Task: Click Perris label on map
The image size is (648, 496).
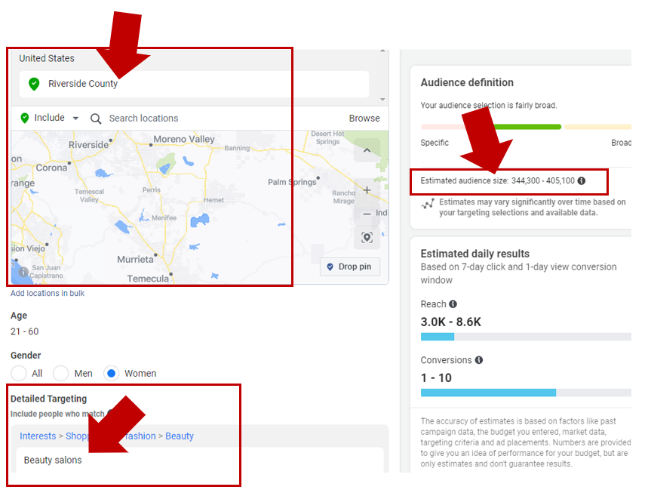Action: 152,190
